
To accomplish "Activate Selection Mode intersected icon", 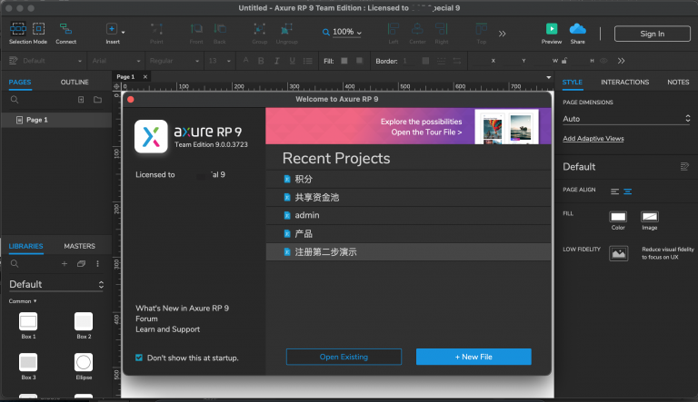I will pyautogui.click(x=18, y=29).
